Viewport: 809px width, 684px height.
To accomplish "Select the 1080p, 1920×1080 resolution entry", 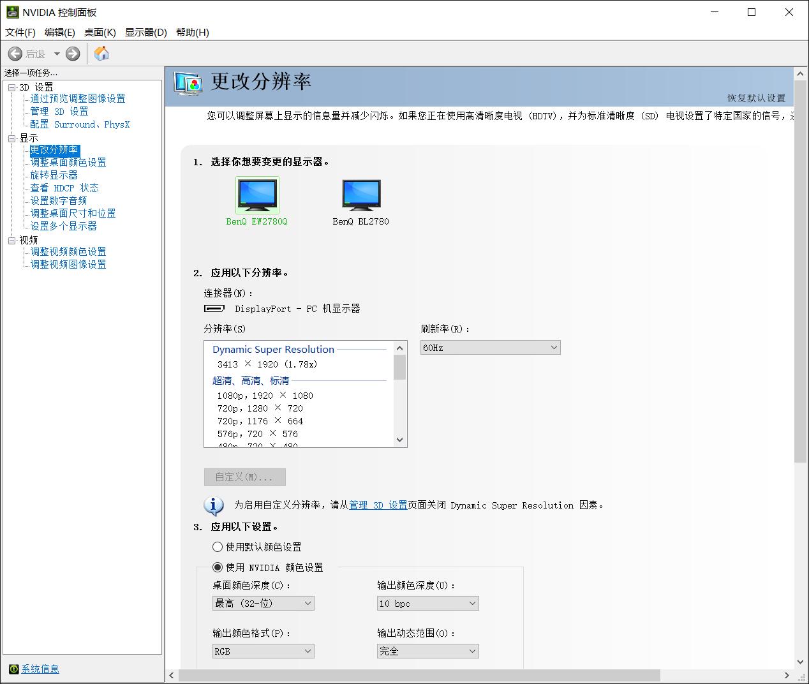I will coord(264,395).
